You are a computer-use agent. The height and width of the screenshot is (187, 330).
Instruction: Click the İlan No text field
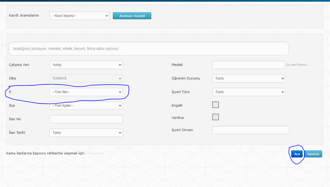pos(86,119)
